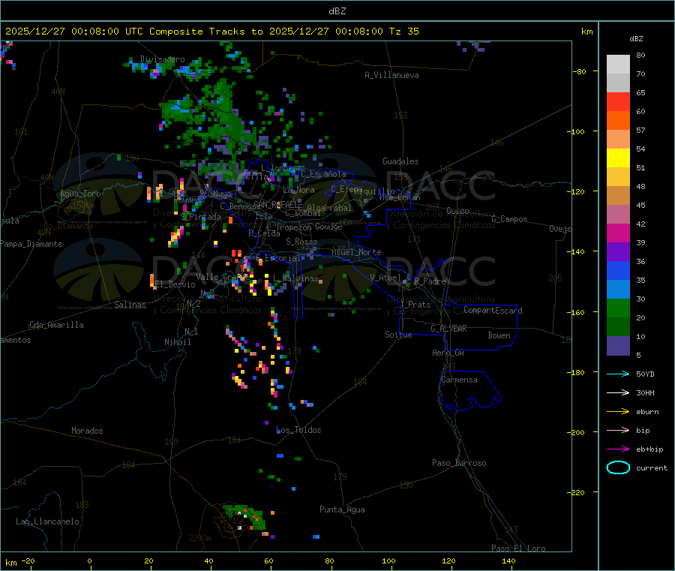Image resolution: width=675 pixels, height=571 pixels.
Task: Click the 'CompantEscard' location label
Action: pyautogui.click(x=493, y=310)
